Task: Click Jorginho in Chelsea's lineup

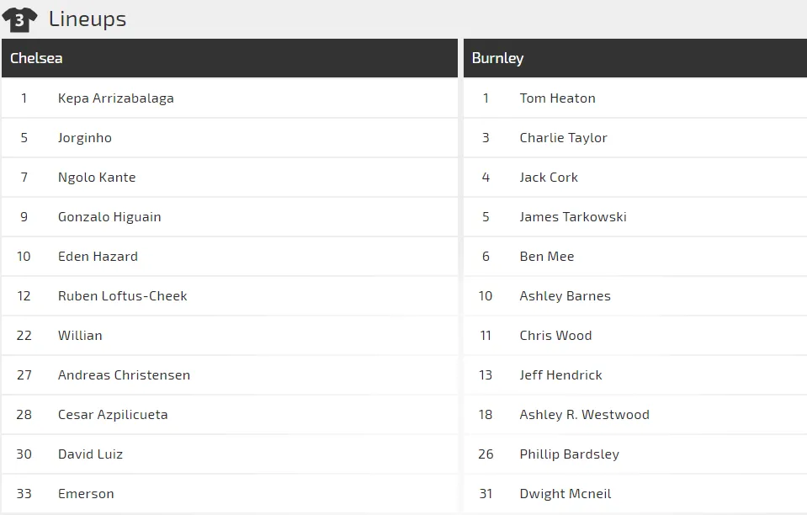Action: 84,138
